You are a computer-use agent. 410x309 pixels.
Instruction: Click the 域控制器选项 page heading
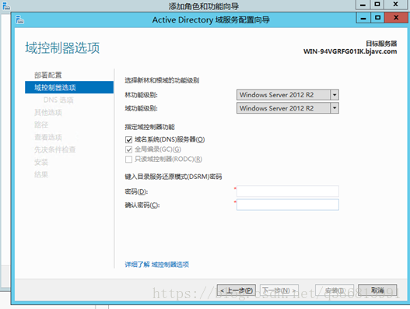(x=62, y=48)
